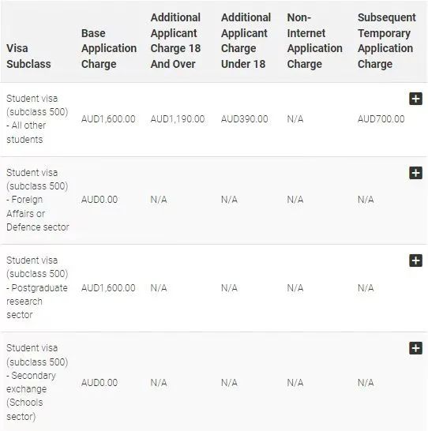Click the AUD700.00 subsequent temporary charge
This screenshot has height=431, width=428.
(381, 119)
